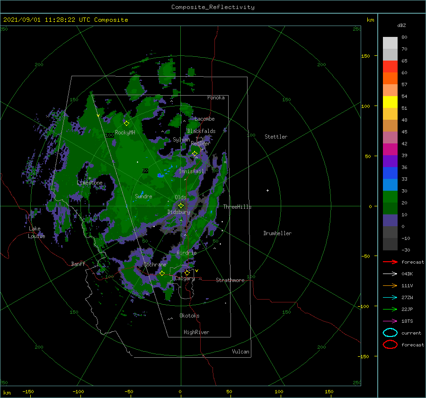
Task: Click the Lake Louise label
Action: point(36,232)
